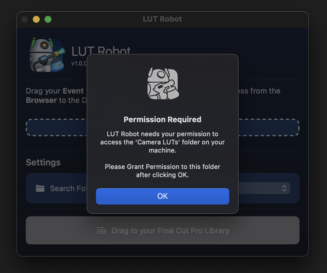Image resolution: width=327 pixels, height=273 pixels.
Task: Click the colorful LUT Robot app icon
Action: coord(46,55)
